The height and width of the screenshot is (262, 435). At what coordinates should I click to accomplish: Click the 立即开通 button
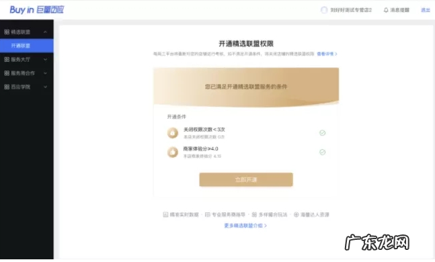[x=246, y=179]
